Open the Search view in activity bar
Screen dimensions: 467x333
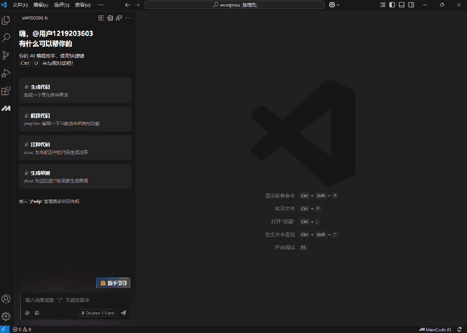(6, 38)
